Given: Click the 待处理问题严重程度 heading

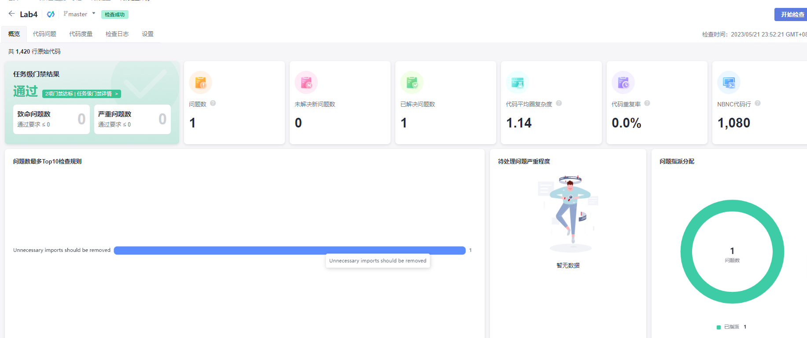Looking at the screenshot, I should pyautogui.click(x=524, y=161).
